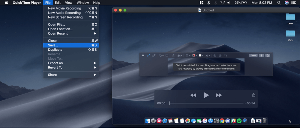Choose Open Location... from File menu

click(x=71, y=29)
